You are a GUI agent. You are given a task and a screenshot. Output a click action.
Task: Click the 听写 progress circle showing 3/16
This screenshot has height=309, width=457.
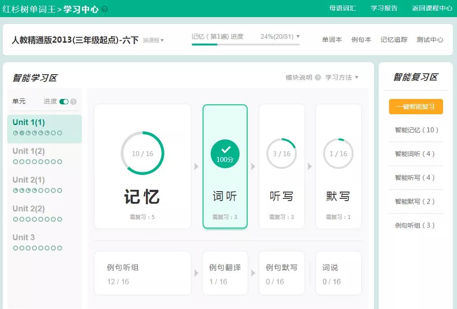coord(281,153)
